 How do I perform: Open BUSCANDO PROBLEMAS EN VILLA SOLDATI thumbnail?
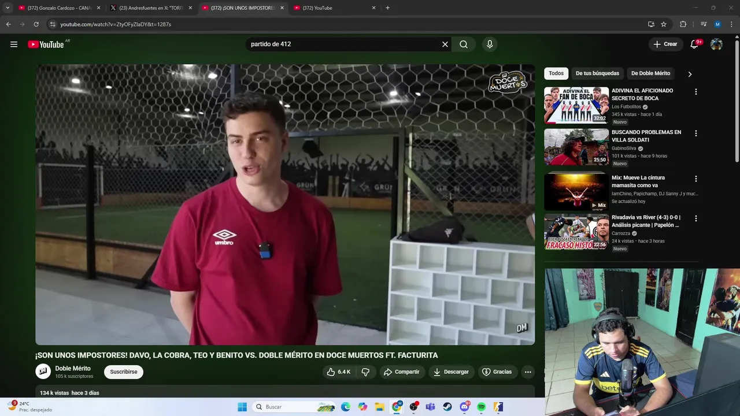[576, 147]
